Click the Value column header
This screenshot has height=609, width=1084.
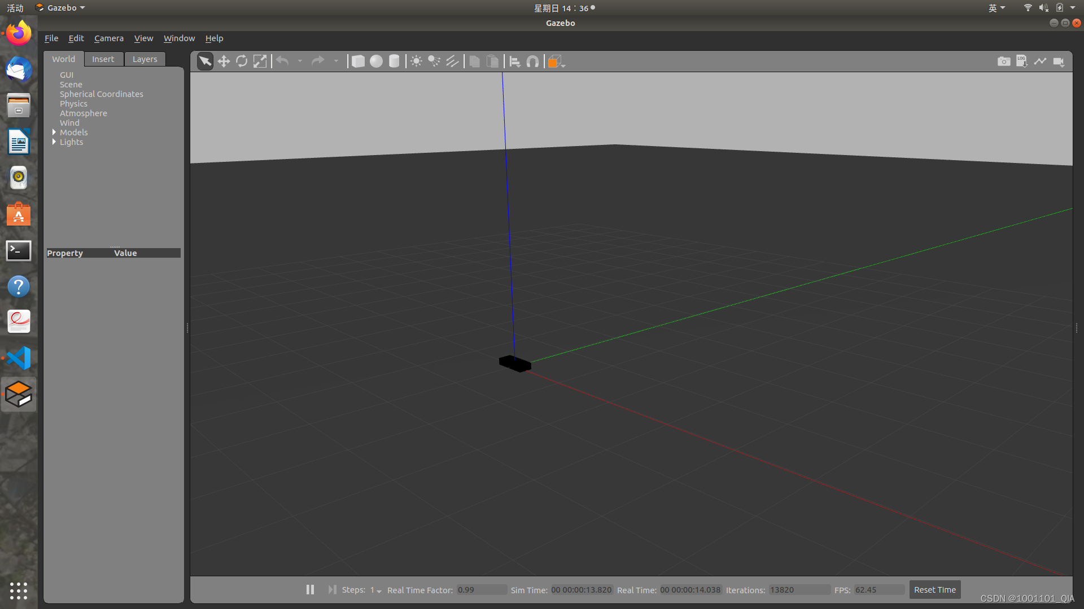click(125, 253)
